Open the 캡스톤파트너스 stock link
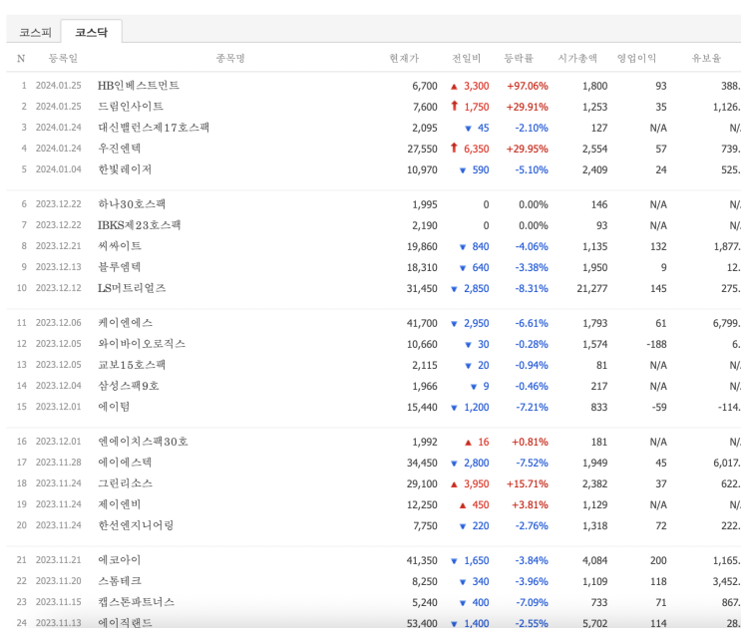The image size is (741, 628). tap(136, 602)
